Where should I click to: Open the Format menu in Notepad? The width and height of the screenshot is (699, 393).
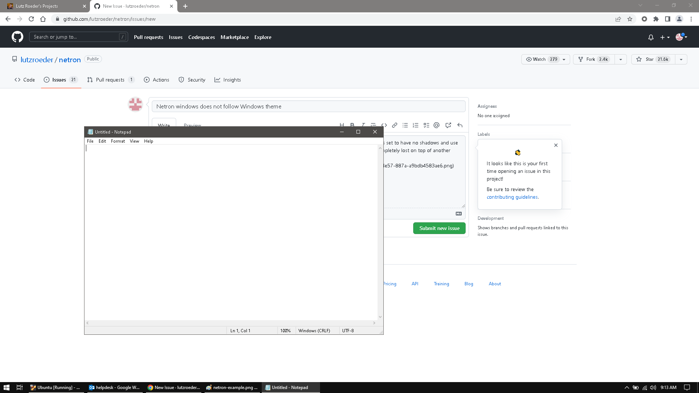(x=118, y=141)
